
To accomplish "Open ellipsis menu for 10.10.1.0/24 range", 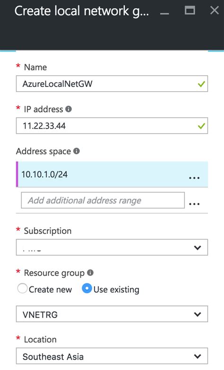I will [194, 178].
